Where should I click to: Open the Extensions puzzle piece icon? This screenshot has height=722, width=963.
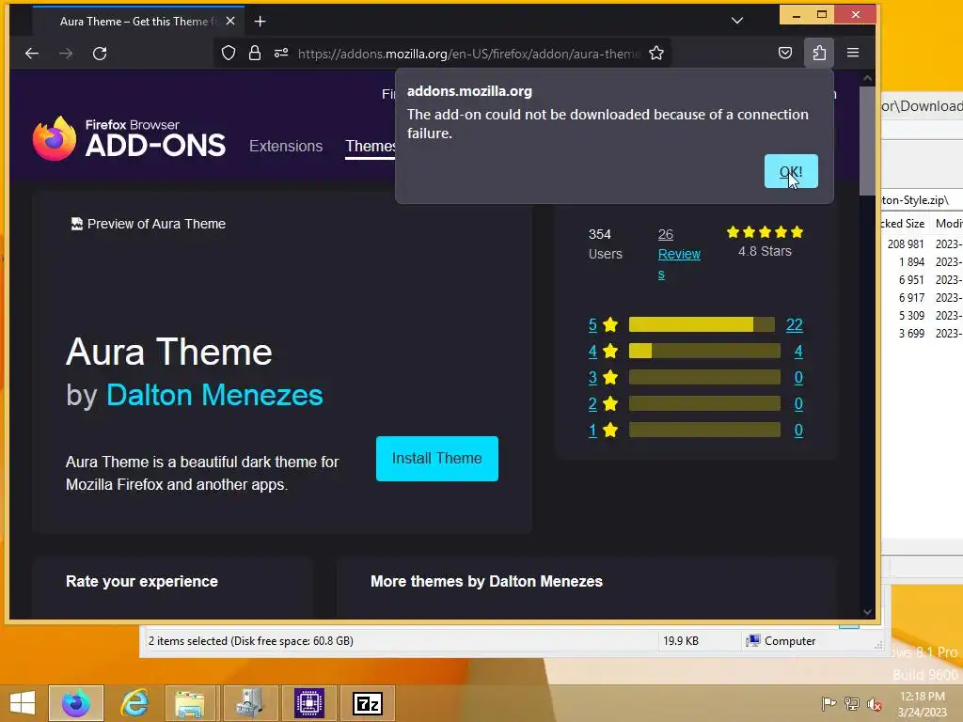coord(819,53)
